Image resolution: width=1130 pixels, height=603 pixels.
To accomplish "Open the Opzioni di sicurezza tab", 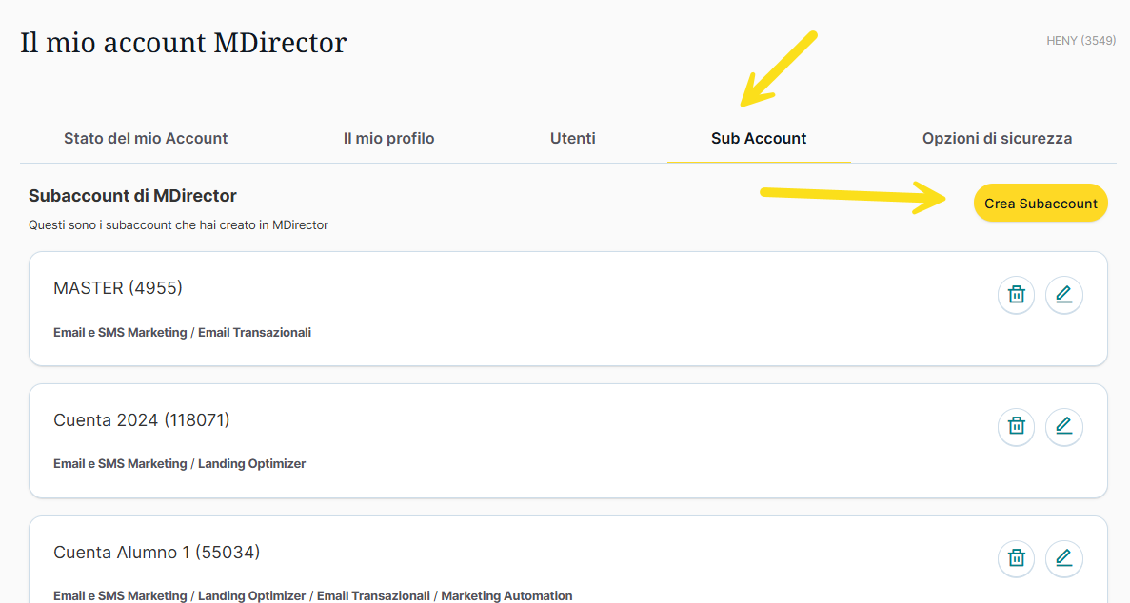I will coord(997,139).
